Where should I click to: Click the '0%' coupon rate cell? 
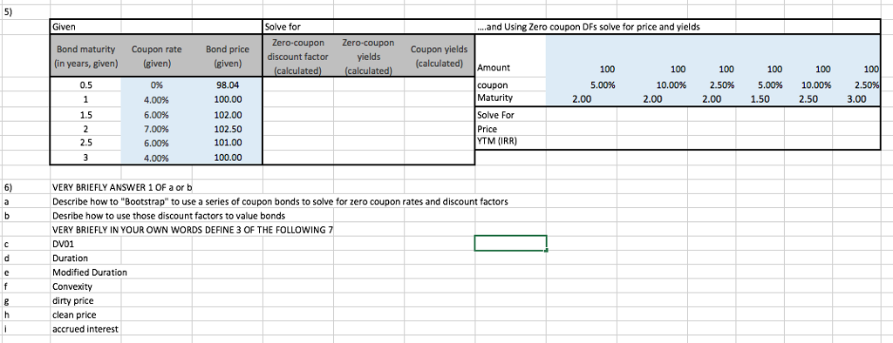point(157,85)
